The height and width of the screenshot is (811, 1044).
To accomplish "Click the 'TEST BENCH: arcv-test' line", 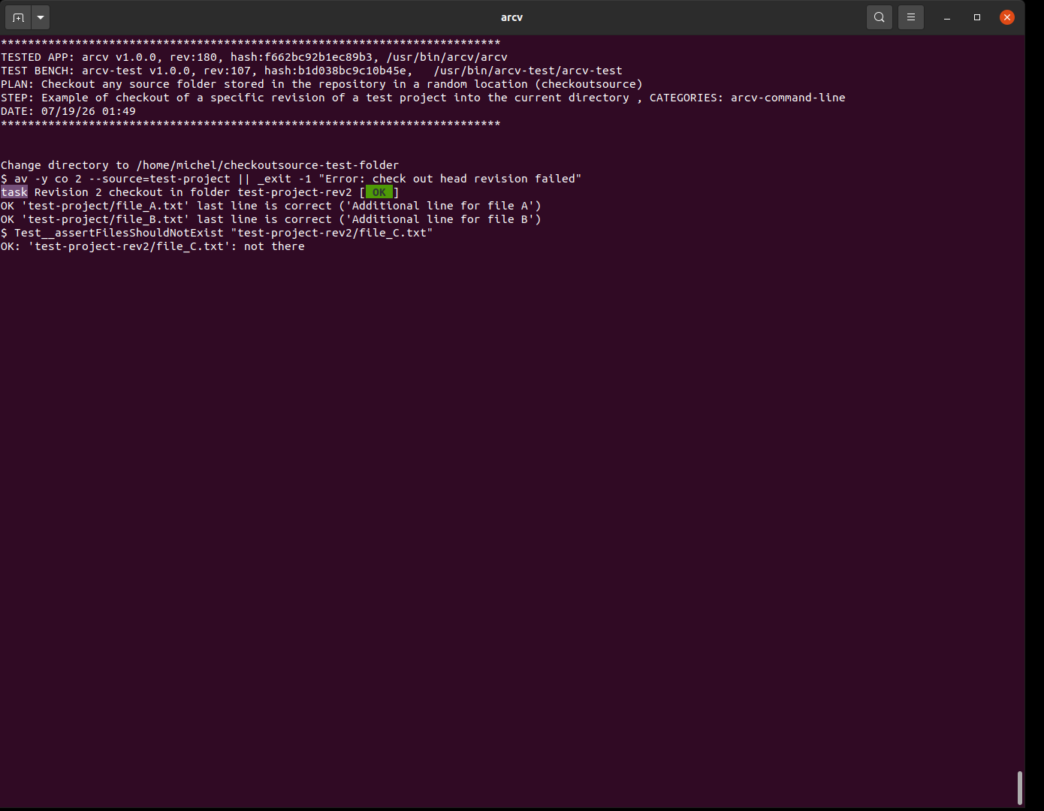I will click(x=312, y=71).
